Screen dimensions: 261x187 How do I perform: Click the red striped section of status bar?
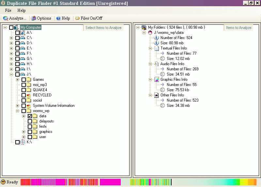coord(26,182)
